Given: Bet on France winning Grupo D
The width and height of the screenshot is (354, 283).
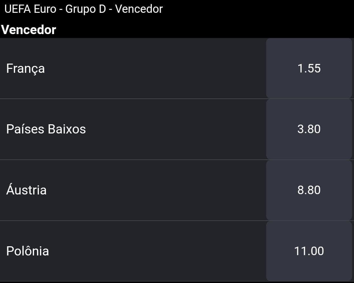Looking at the screenshot, I should (x=309, y=68).
